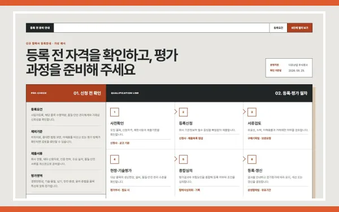Click the '평가영역' sidebar heading
This screenshot has height=212, width=339.
click(x=37, y=175)
